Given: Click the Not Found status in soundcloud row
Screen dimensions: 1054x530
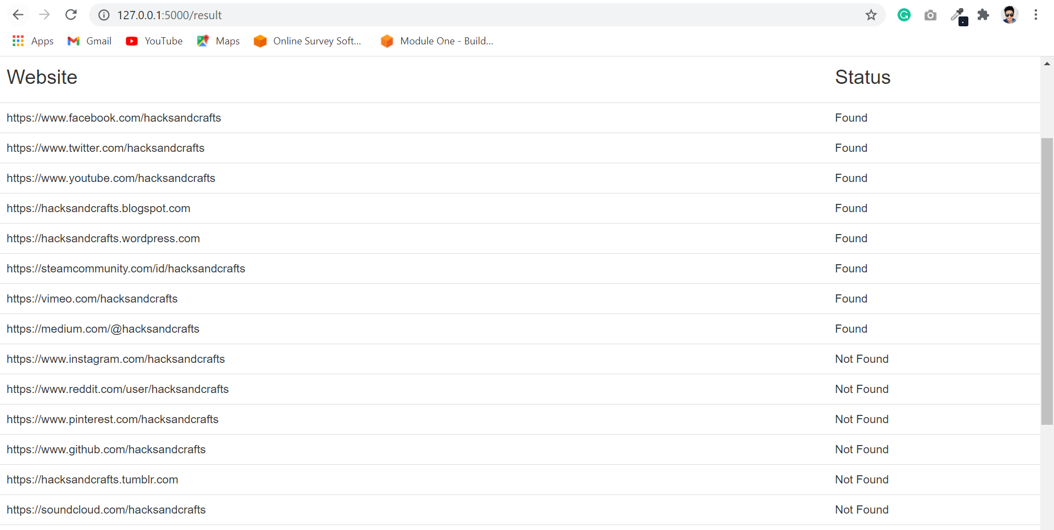Looking at the screenshot, I should 862,510.
